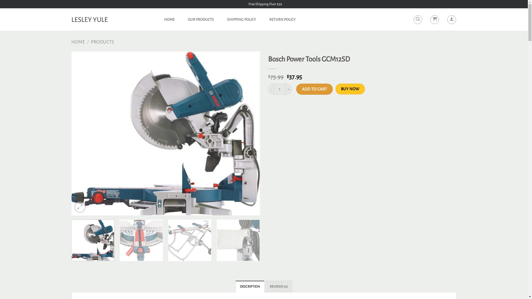Click BUY NOW button
The image size is (532, 299).
point(350,89)
